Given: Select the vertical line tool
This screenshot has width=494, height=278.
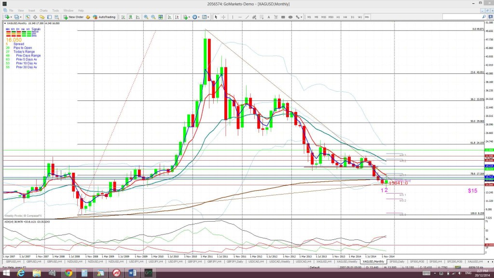Looking at the screenshot, I should (233, 17).
